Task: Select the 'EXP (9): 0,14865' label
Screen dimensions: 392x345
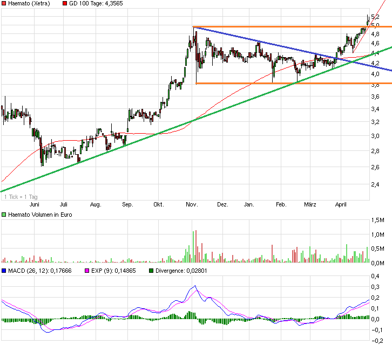Action: (x=113, y=271)
